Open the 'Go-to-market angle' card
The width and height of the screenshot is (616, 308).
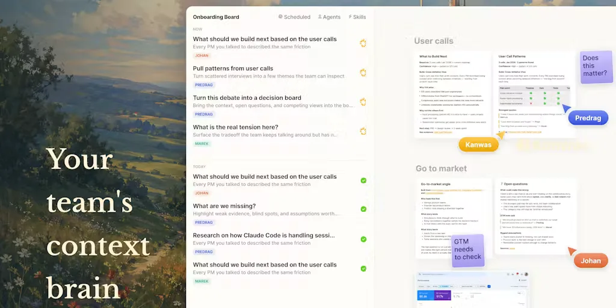click(x=453, y=218)
